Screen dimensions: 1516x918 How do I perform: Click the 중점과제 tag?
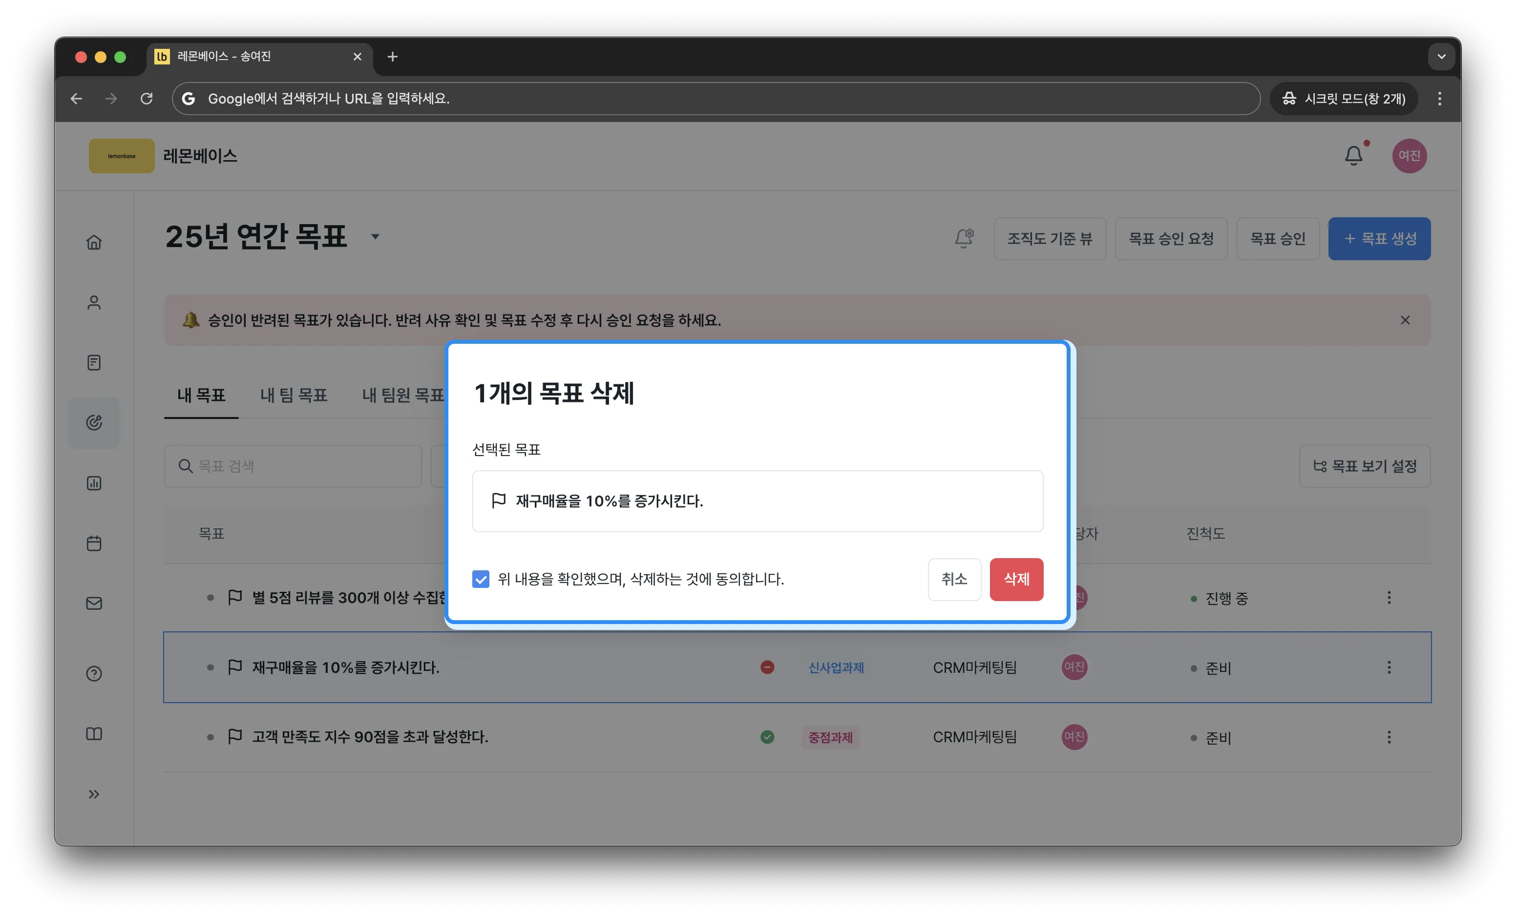(830, 737)
